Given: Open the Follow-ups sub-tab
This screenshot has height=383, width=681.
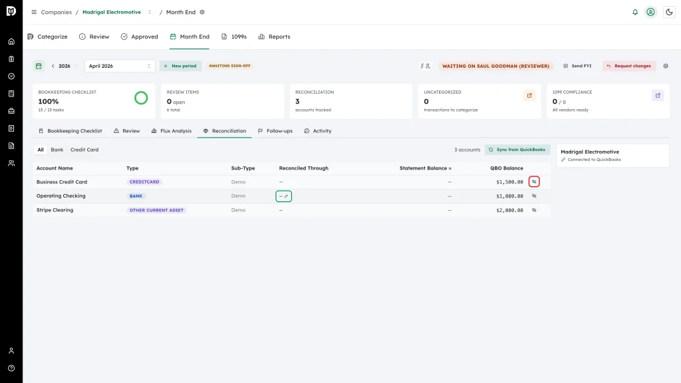Looking at the screenshot, I should coord(275,131).
